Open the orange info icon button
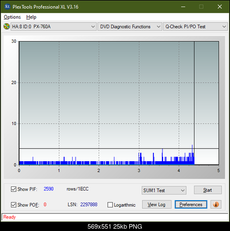Image resolution: width=230 pixels, height=231 pixels. pyautogui.click(x=216, y=205)
